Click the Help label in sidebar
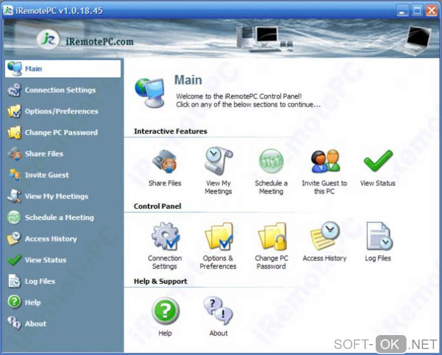Image resolution: width=442 pixels, height=355 pixels. (32, 302)
